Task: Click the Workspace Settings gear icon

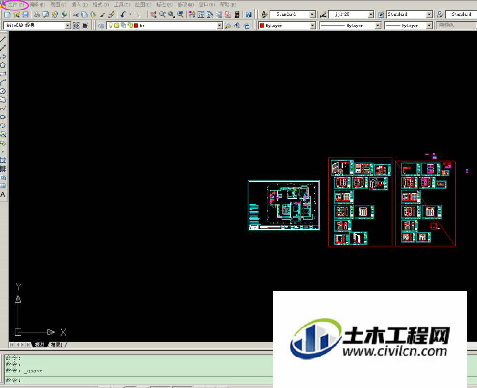Action: click(x=76, y=26)
